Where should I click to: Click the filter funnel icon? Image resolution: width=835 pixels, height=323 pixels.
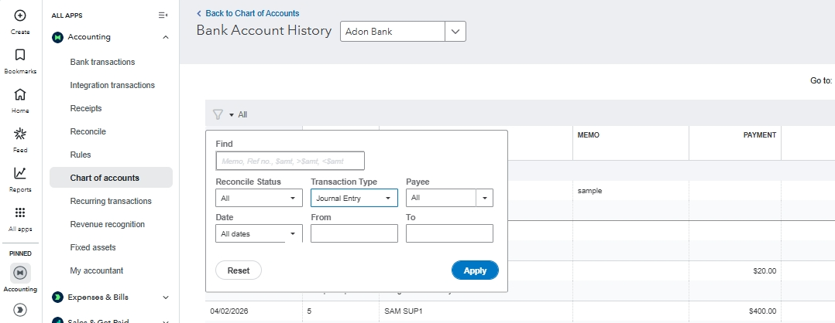coord(218,114)
